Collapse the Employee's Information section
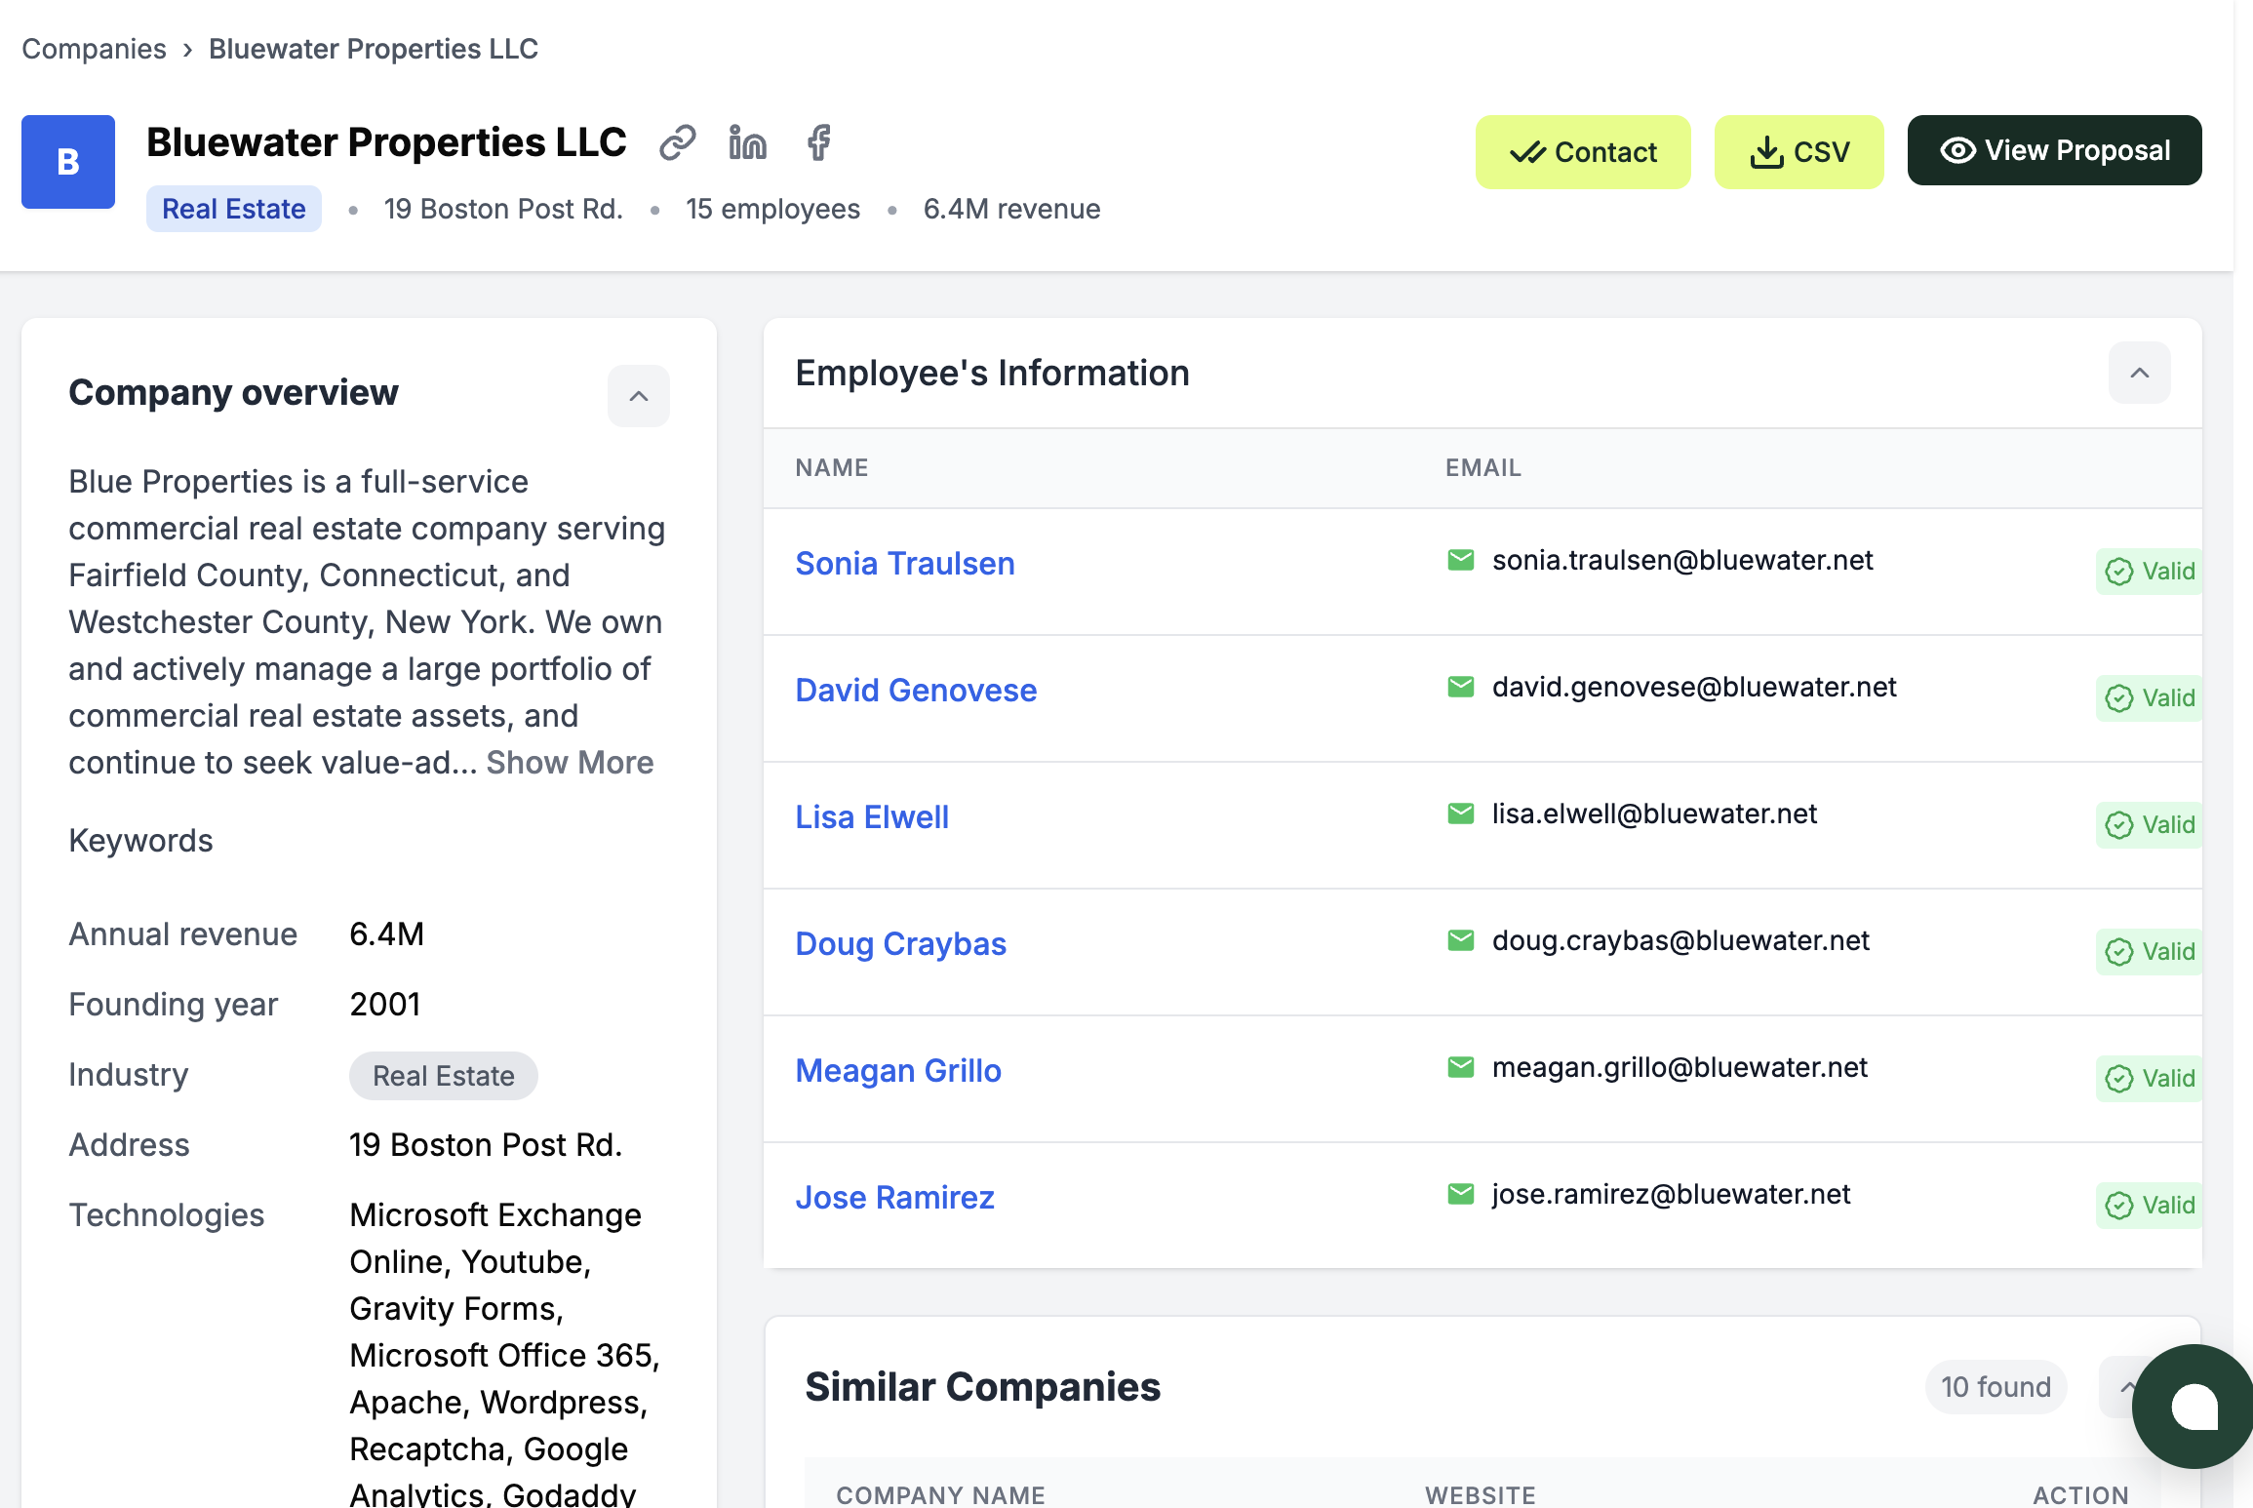 2139,373
